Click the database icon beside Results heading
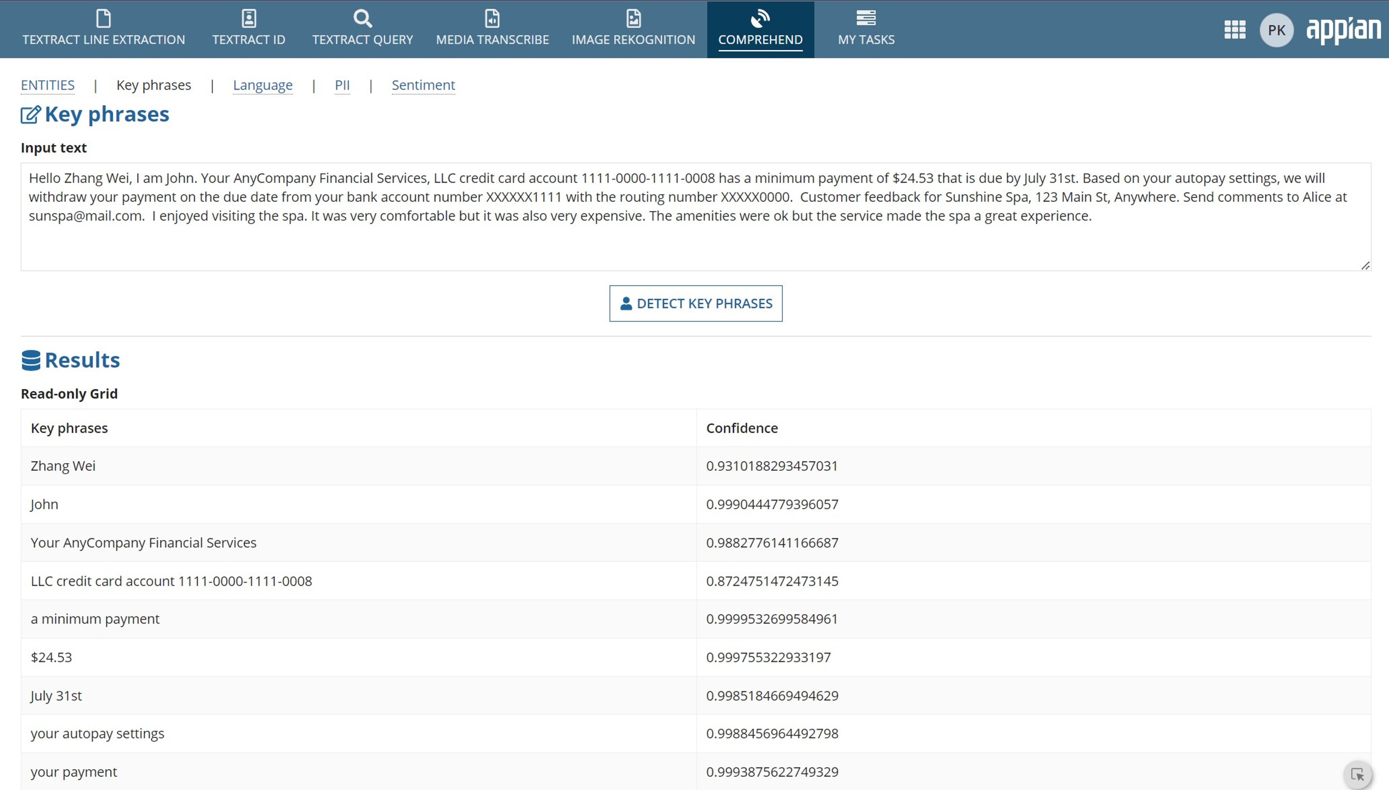1389x790 pixels. (31, 360)
